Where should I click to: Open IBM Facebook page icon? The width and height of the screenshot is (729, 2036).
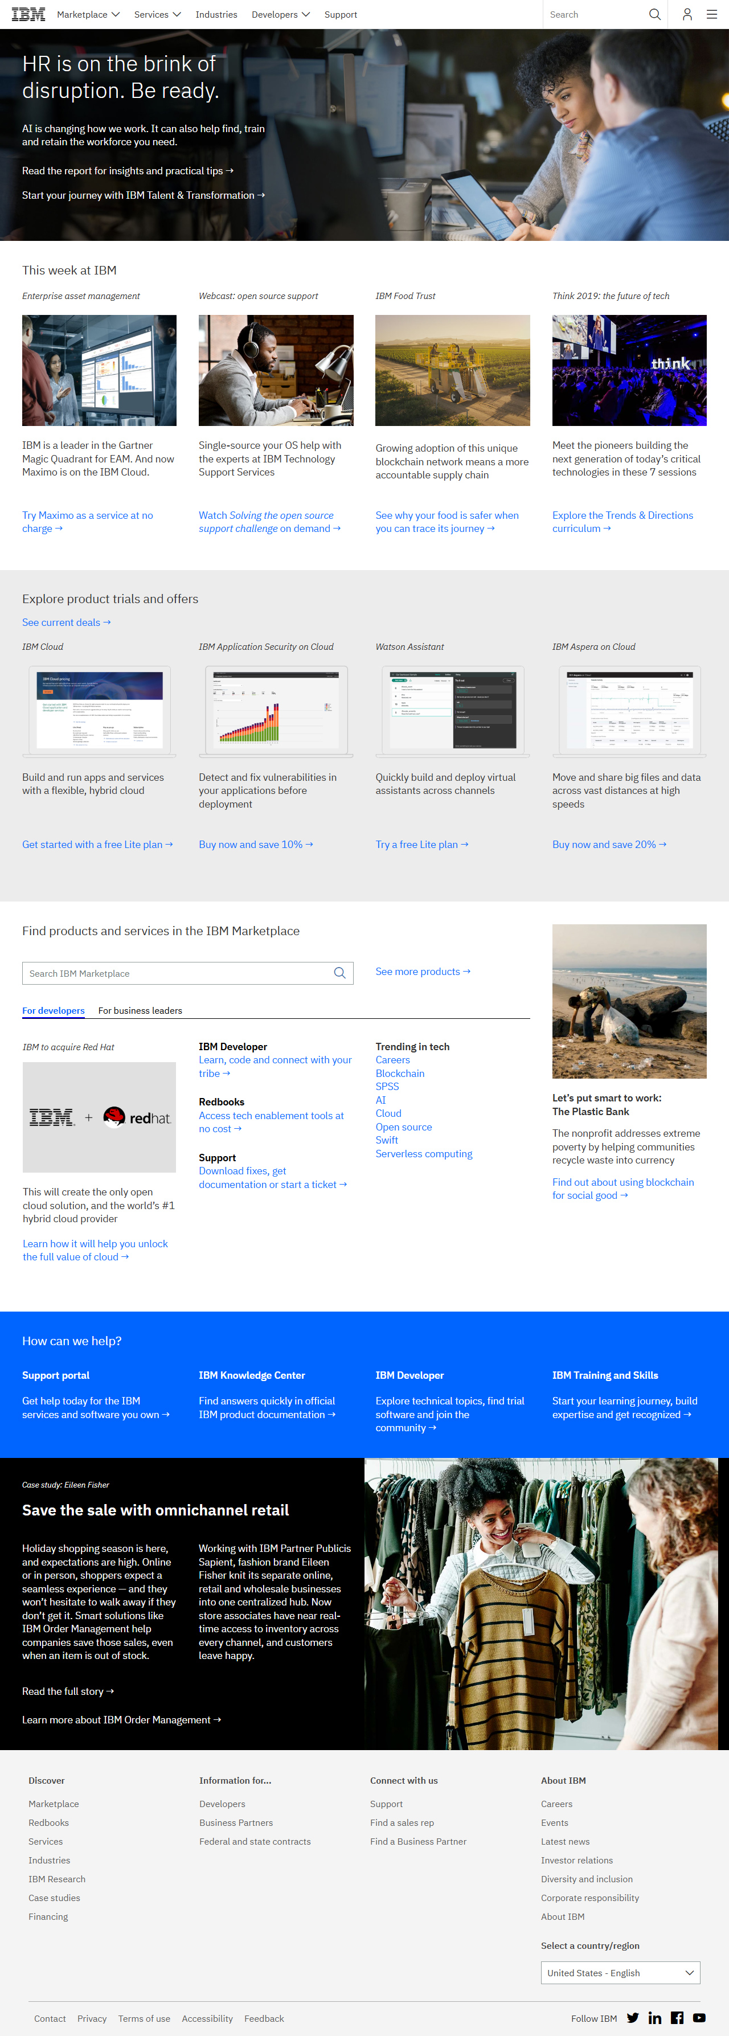point(677,2018)
